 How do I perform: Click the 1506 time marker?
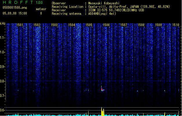[106, 25]
